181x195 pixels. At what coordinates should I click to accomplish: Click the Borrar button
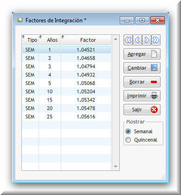pyautogui.click(x=142, y=82)
